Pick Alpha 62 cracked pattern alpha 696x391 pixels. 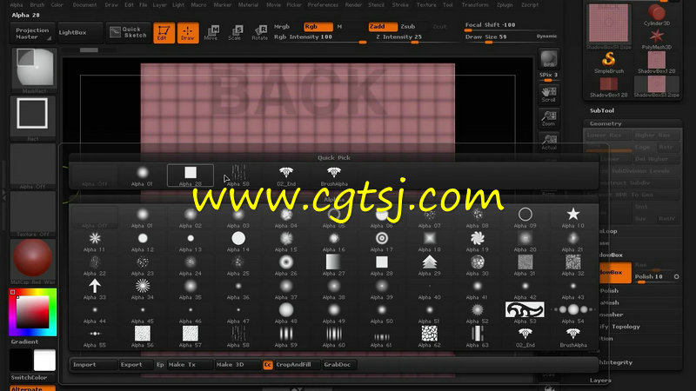coord(429,337)
